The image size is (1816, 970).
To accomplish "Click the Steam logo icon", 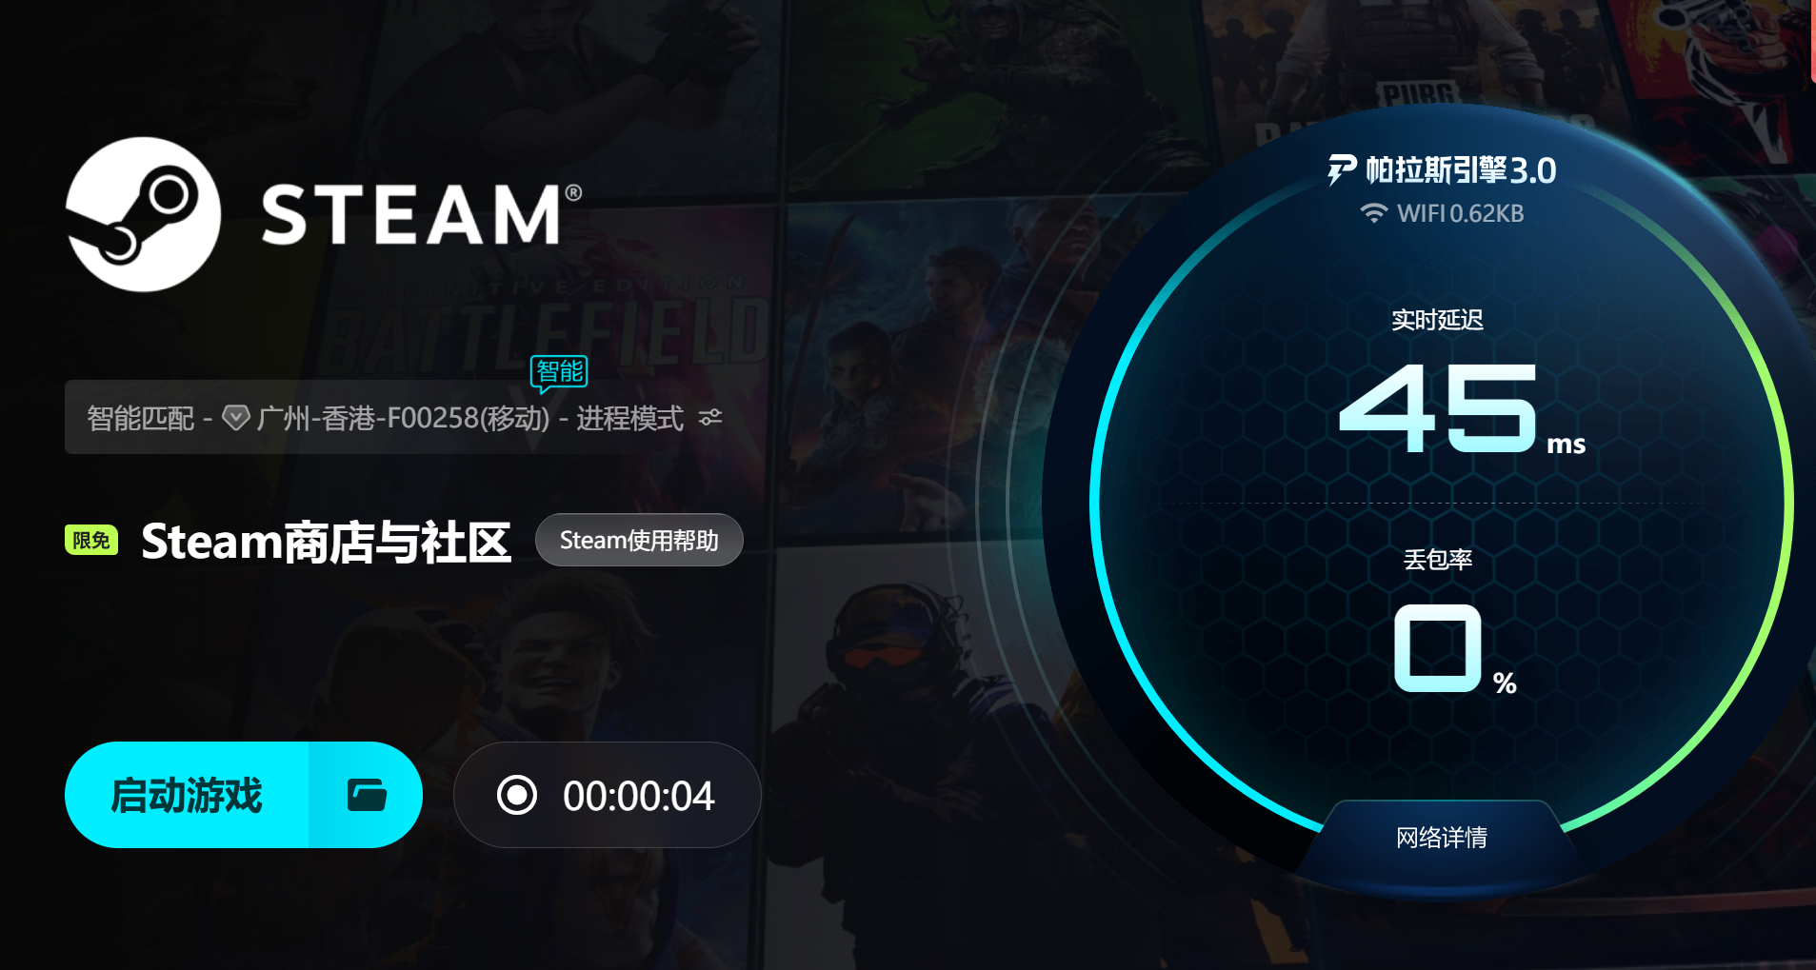I will coord(143,214).
